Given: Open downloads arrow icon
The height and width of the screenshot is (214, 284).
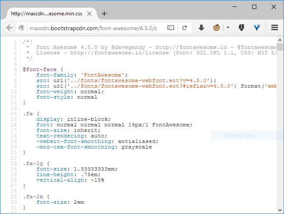Looking at the screenshot, I should click(201, 28).
